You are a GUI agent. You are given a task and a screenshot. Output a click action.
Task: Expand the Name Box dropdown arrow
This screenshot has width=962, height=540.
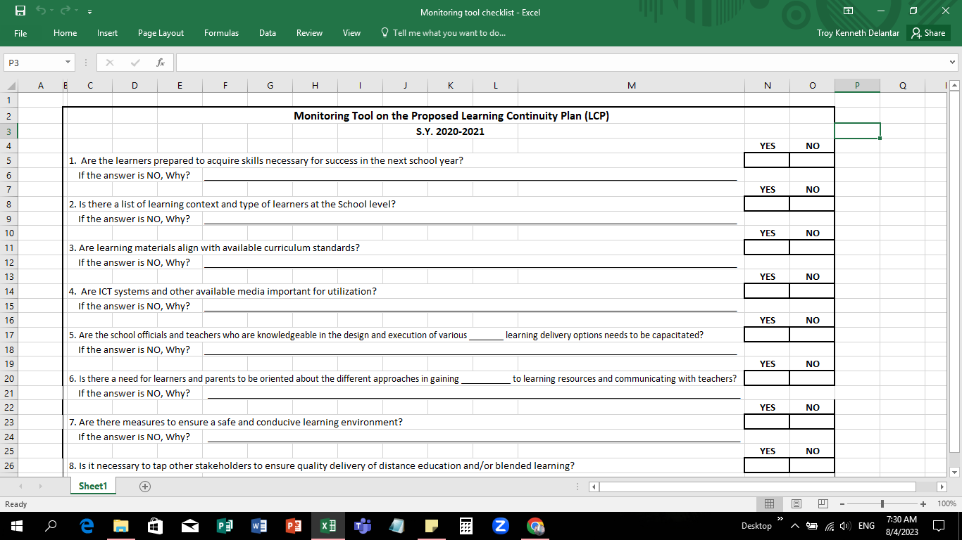[x=68, y=63]
